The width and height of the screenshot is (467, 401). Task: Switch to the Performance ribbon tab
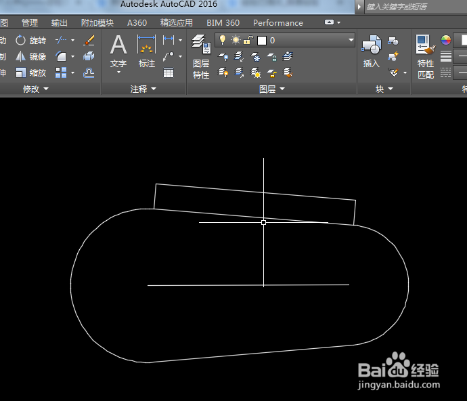coord(278,23)
